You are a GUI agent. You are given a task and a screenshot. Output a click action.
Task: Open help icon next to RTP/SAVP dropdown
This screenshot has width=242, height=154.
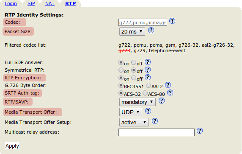click(162, 101)
